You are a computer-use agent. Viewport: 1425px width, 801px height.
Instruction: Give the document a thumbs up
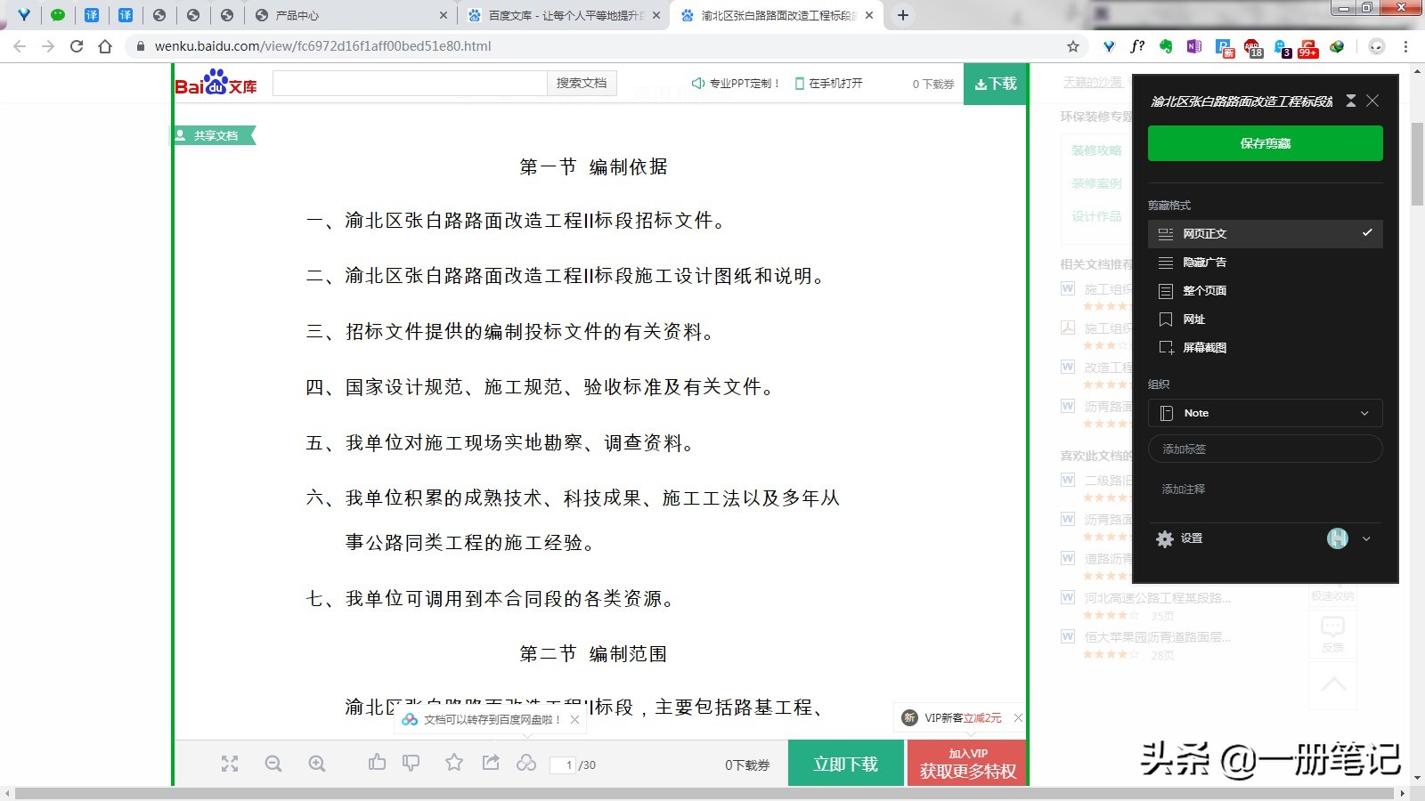pos(376,763)
